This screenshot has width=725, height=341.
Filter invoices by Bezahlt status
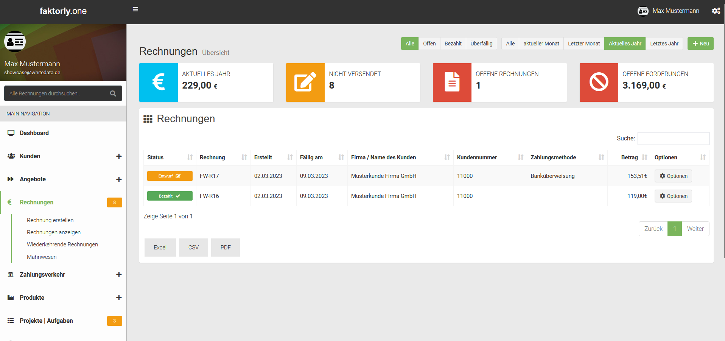click(x=453, y=44)
